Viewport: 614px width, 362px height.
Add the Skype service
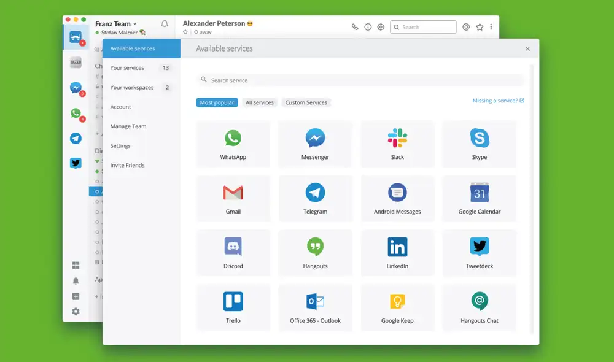(480, 144)
